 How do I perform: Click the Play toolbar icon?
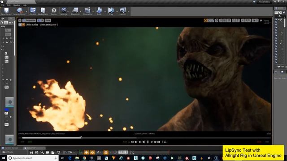click(x=111, y=10)
